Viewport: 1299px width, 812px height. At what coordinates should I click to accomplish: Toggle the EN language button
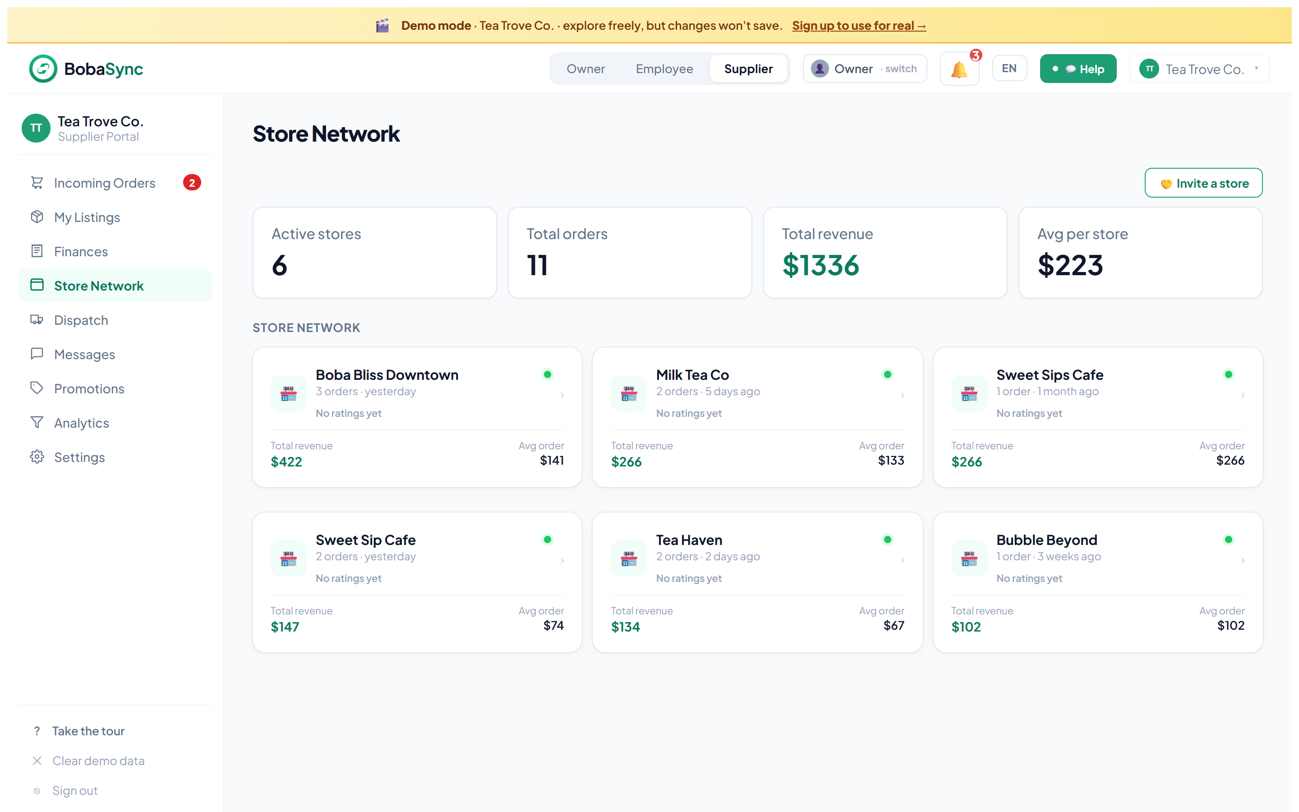coord(1009,69)
